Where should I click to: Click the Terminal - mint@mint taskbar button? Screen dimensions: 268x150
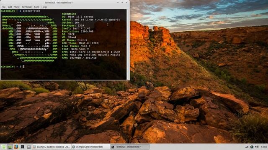pos(130,147)
